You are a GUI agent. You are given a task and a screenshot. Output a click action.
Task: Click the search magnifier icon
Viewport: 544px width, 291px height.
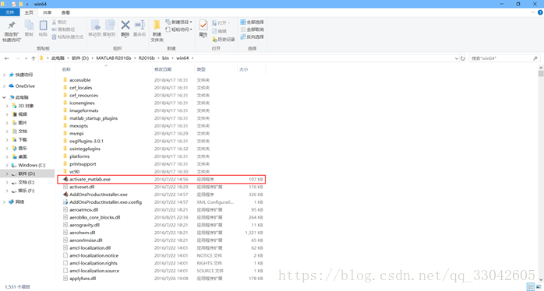[535, 58]
